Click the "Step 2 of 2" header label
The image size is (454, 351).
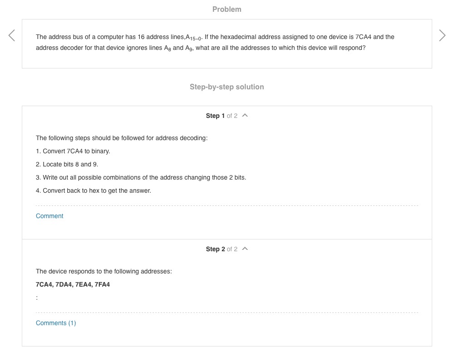tap(221, 249)
